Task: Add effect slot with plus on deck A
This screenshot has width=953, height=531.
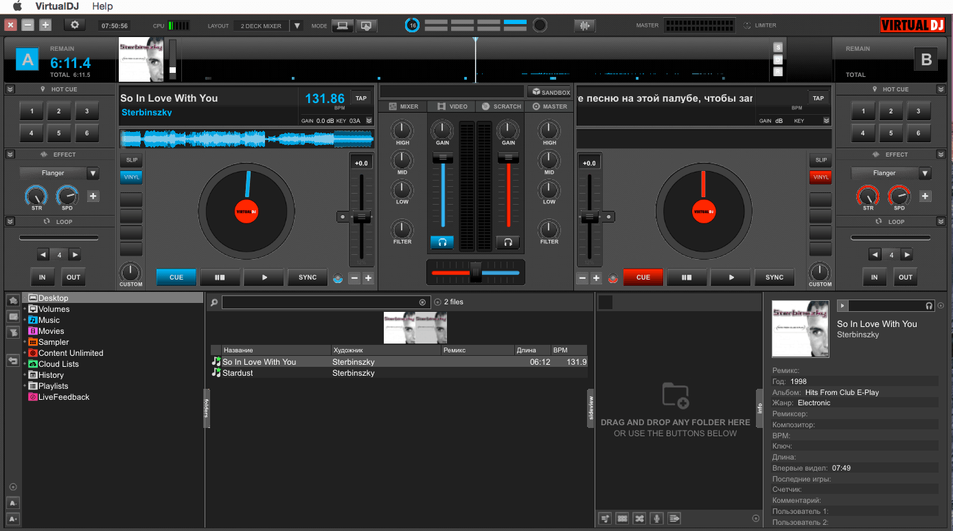Action: [x=93, y=196]
